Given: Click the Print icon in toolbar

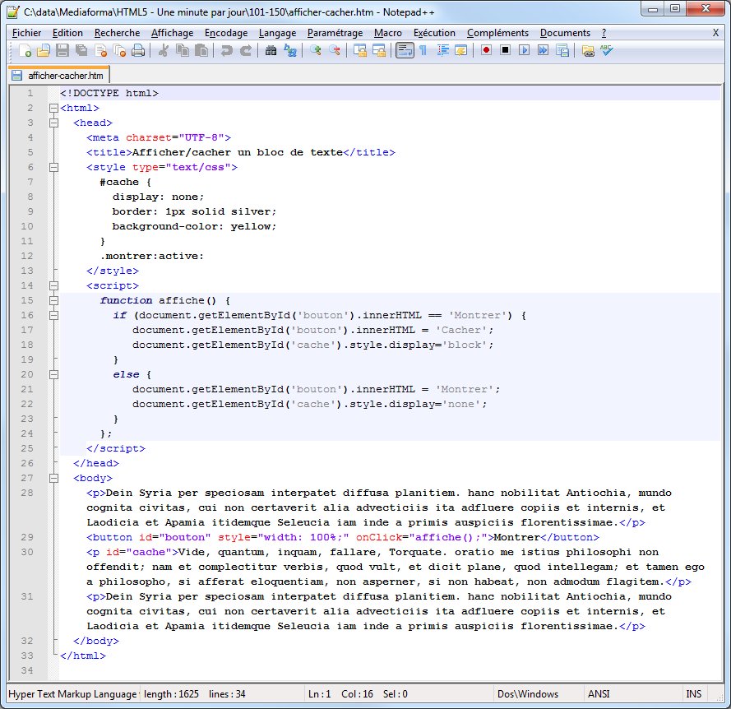Looking at the screenshot, I should tap(138, 51).
